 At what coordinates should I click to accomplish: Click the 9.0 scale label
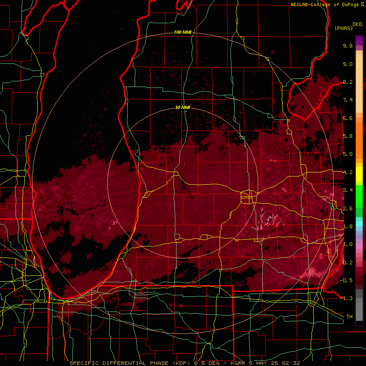pos(348,64)
